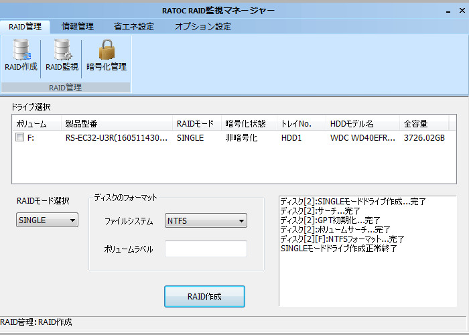Screen dimensions: 469x335
Task: Minimize the RATOC RAID監視マネージャー window
Action: (x=448, y=11)
